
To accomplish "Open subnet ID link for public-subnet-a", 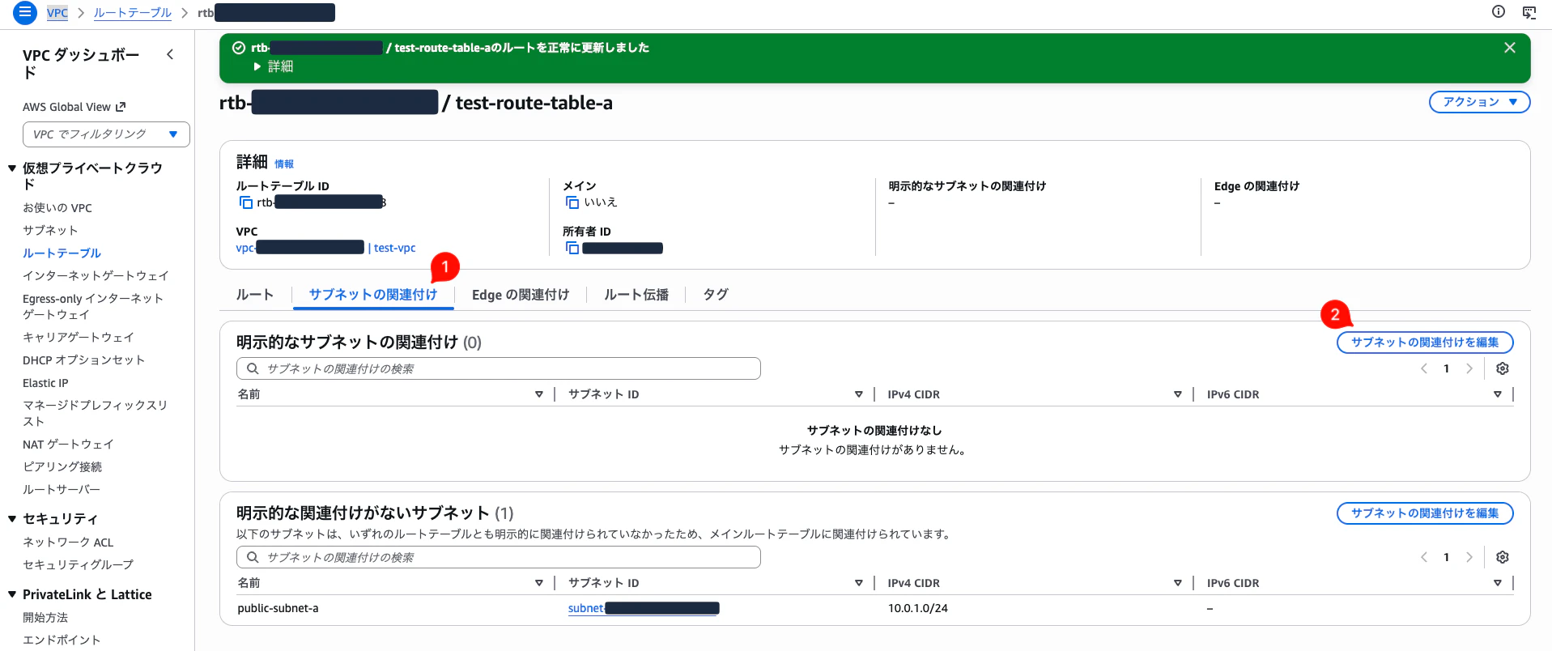I will tap(644, 609).
